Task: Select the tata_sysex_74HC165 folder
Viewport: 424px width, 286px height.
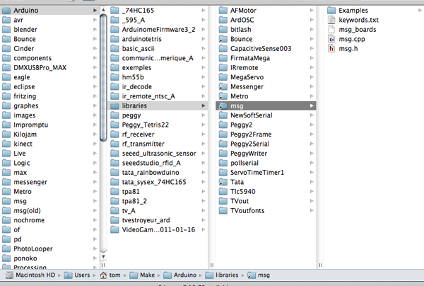Action: click(158, 182)
